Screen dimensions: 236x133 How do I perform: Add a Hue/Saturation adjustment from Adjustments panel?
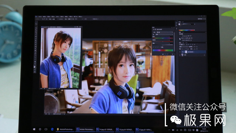[182, 38]
